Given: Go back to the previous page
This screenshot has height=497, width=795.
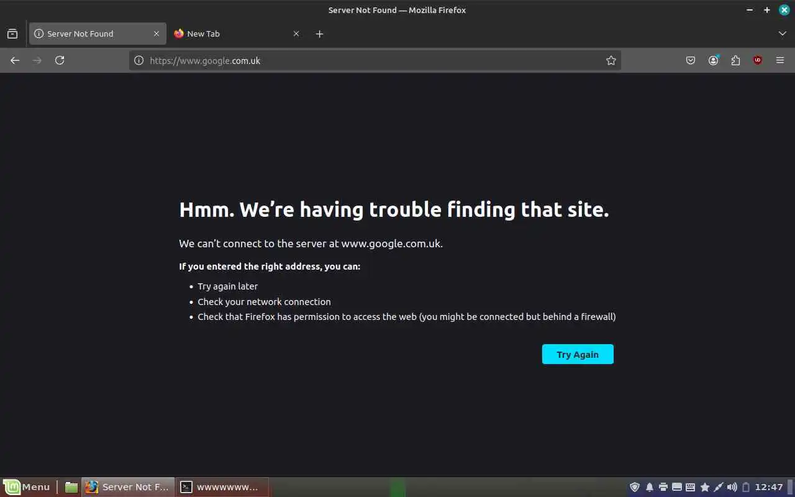Looking at the screenshot, I should click(x=15, y=60).
